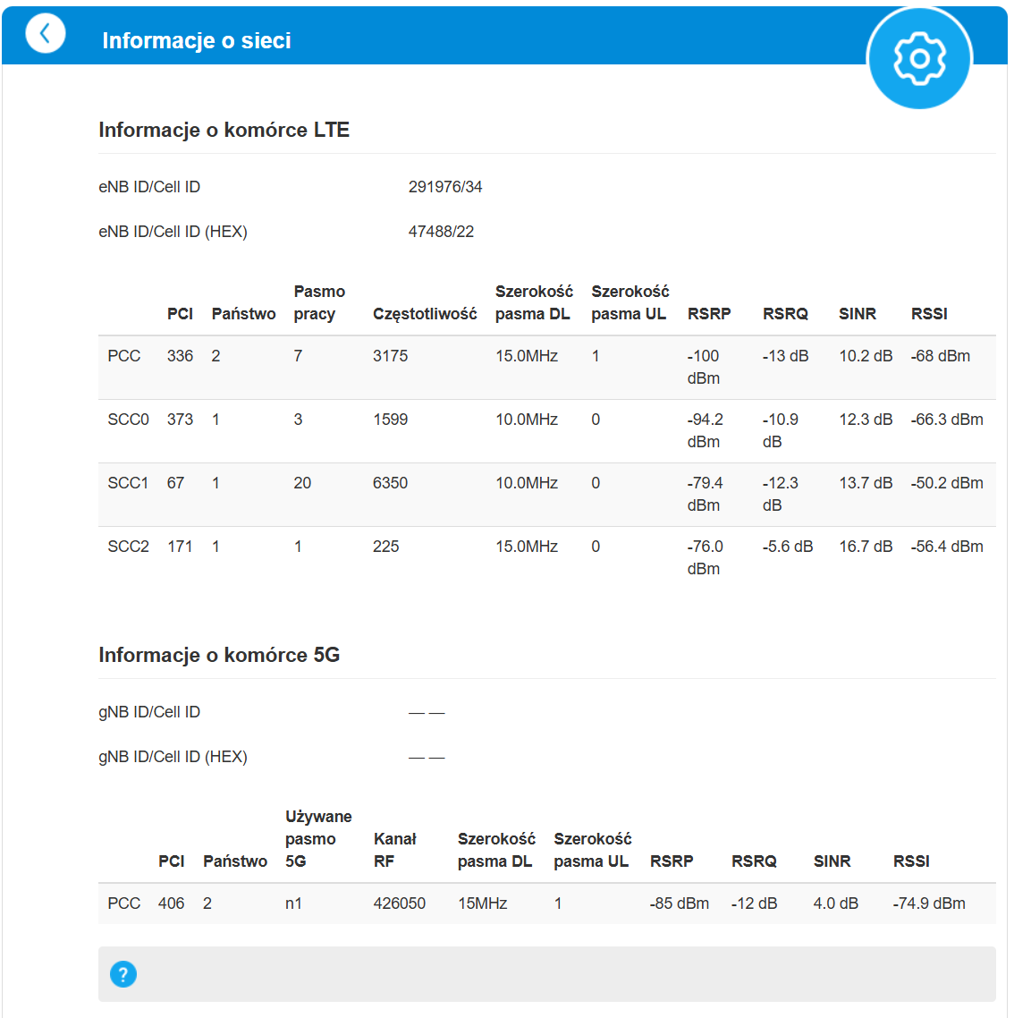This screenshot has width=1031, height=1018.
Task: Select the RSRP value -79.4 dBm
Action: [x=705, y=494]
